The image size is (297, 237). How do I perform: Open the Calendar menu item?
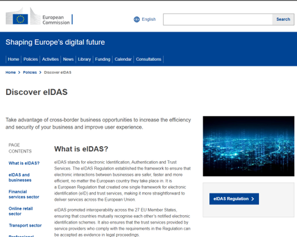[x=123, y=60]
